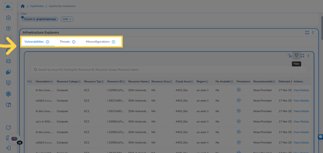Image resolution: width=323 pixels, height=153 pixels.
Task: Open View Details for the first row
Action: point(301,90)
